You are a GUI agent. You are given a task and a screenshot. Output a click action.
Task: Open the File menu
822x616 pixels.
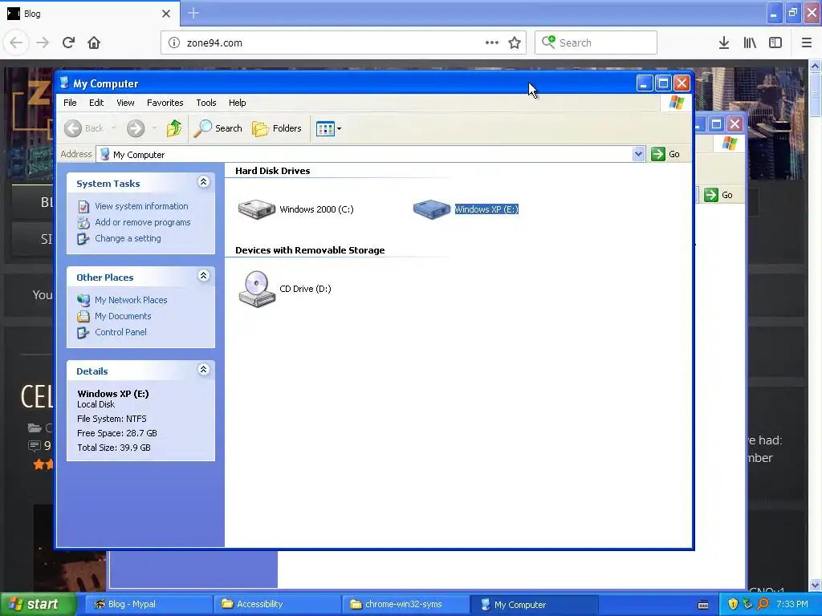70,103
